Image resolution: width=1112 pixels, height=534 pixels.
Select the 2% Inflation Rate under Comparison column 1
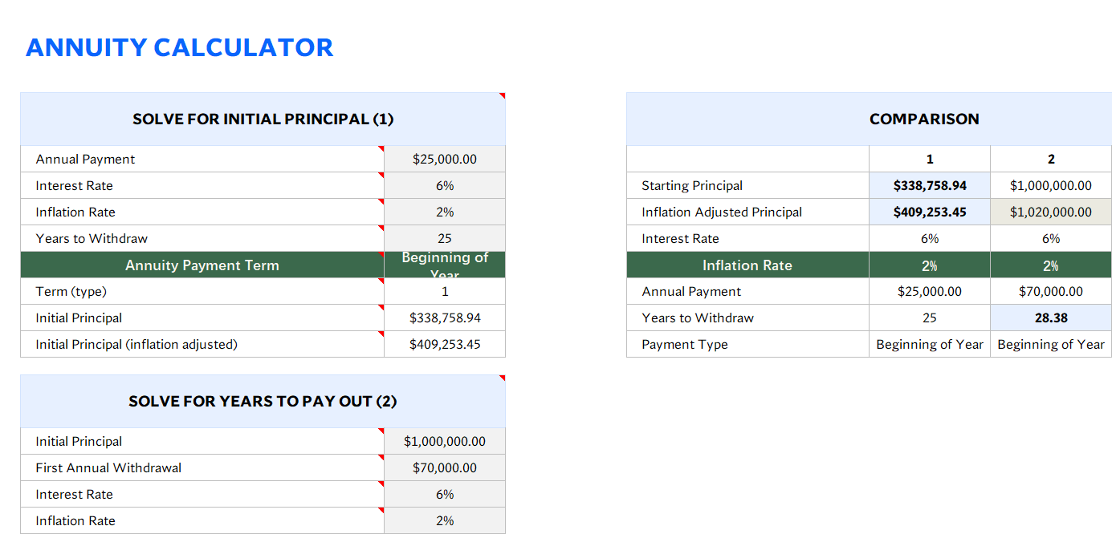[930, 265]
